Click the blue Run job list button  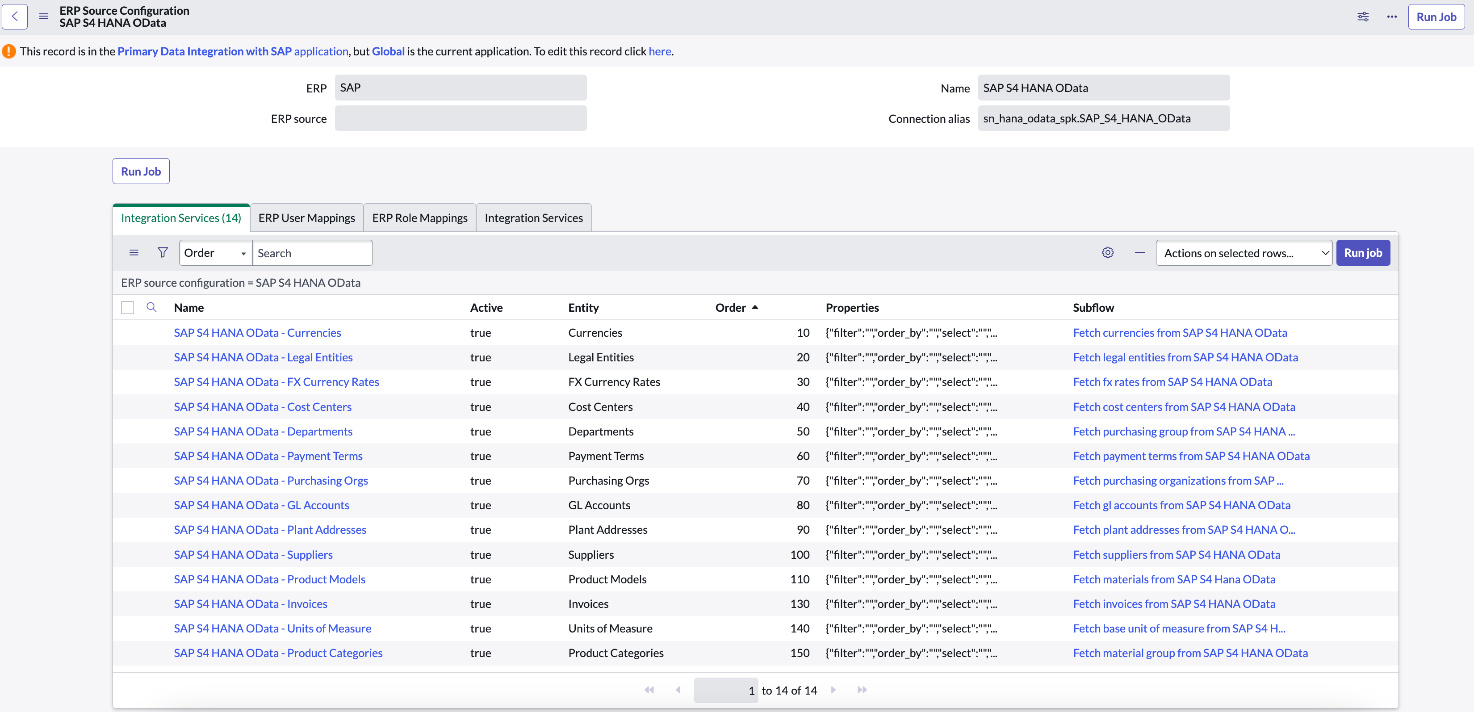1363,252
